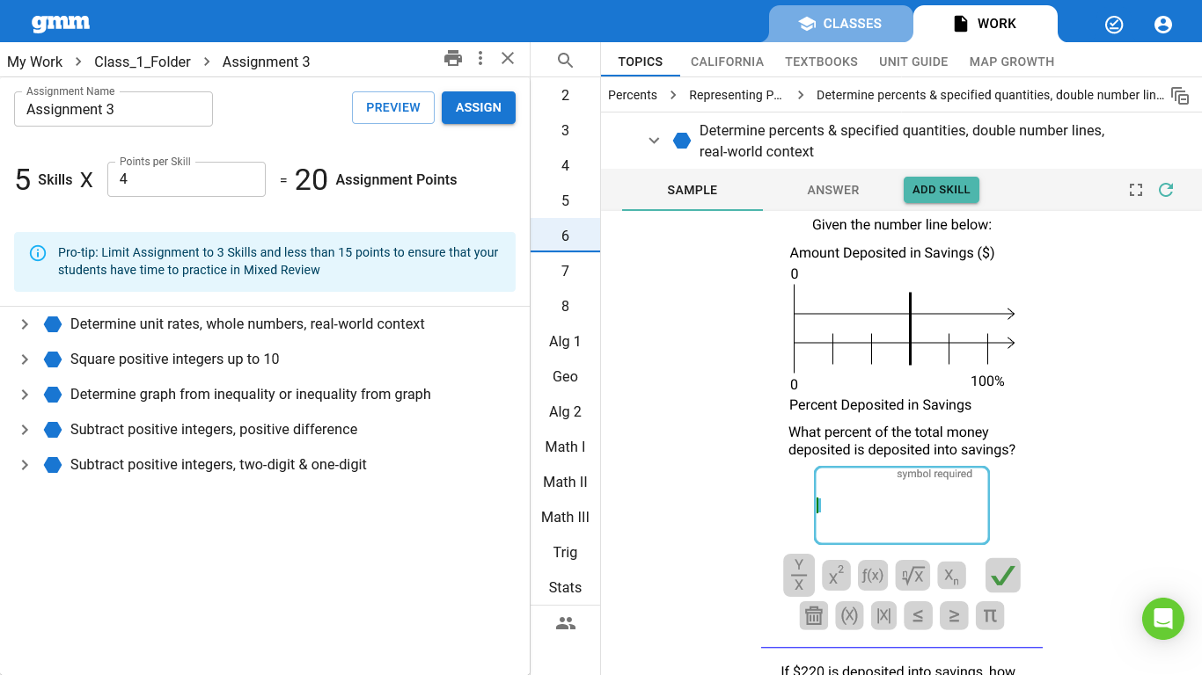
Task: Open the account profile icon
Action: pyautogui.click(x=1163, y=25)
